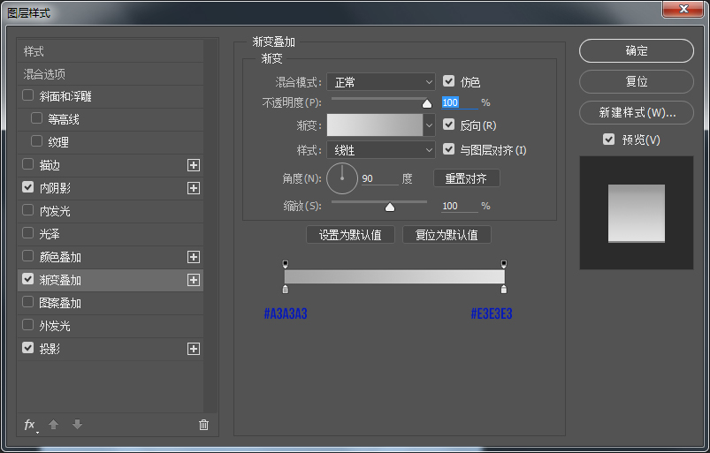This screenshot has width=710, height=453.
Task: Select 样式 in the left list
Action: pyautogui.click(x=111, y=51)
